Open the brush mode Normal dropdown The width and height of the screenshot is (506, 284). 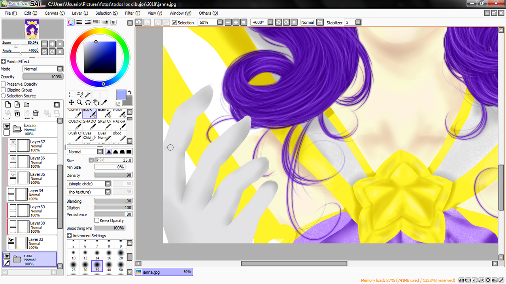(x=85, y=151)
